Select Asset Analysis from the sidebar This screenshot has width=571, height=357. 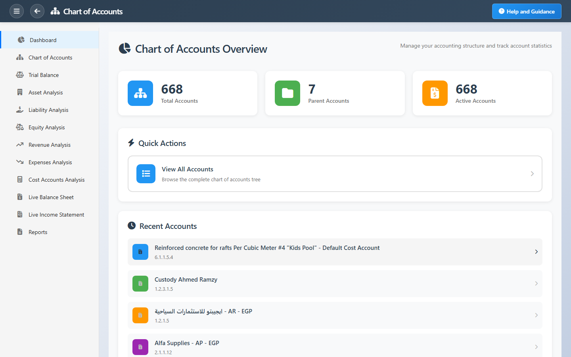46,92
